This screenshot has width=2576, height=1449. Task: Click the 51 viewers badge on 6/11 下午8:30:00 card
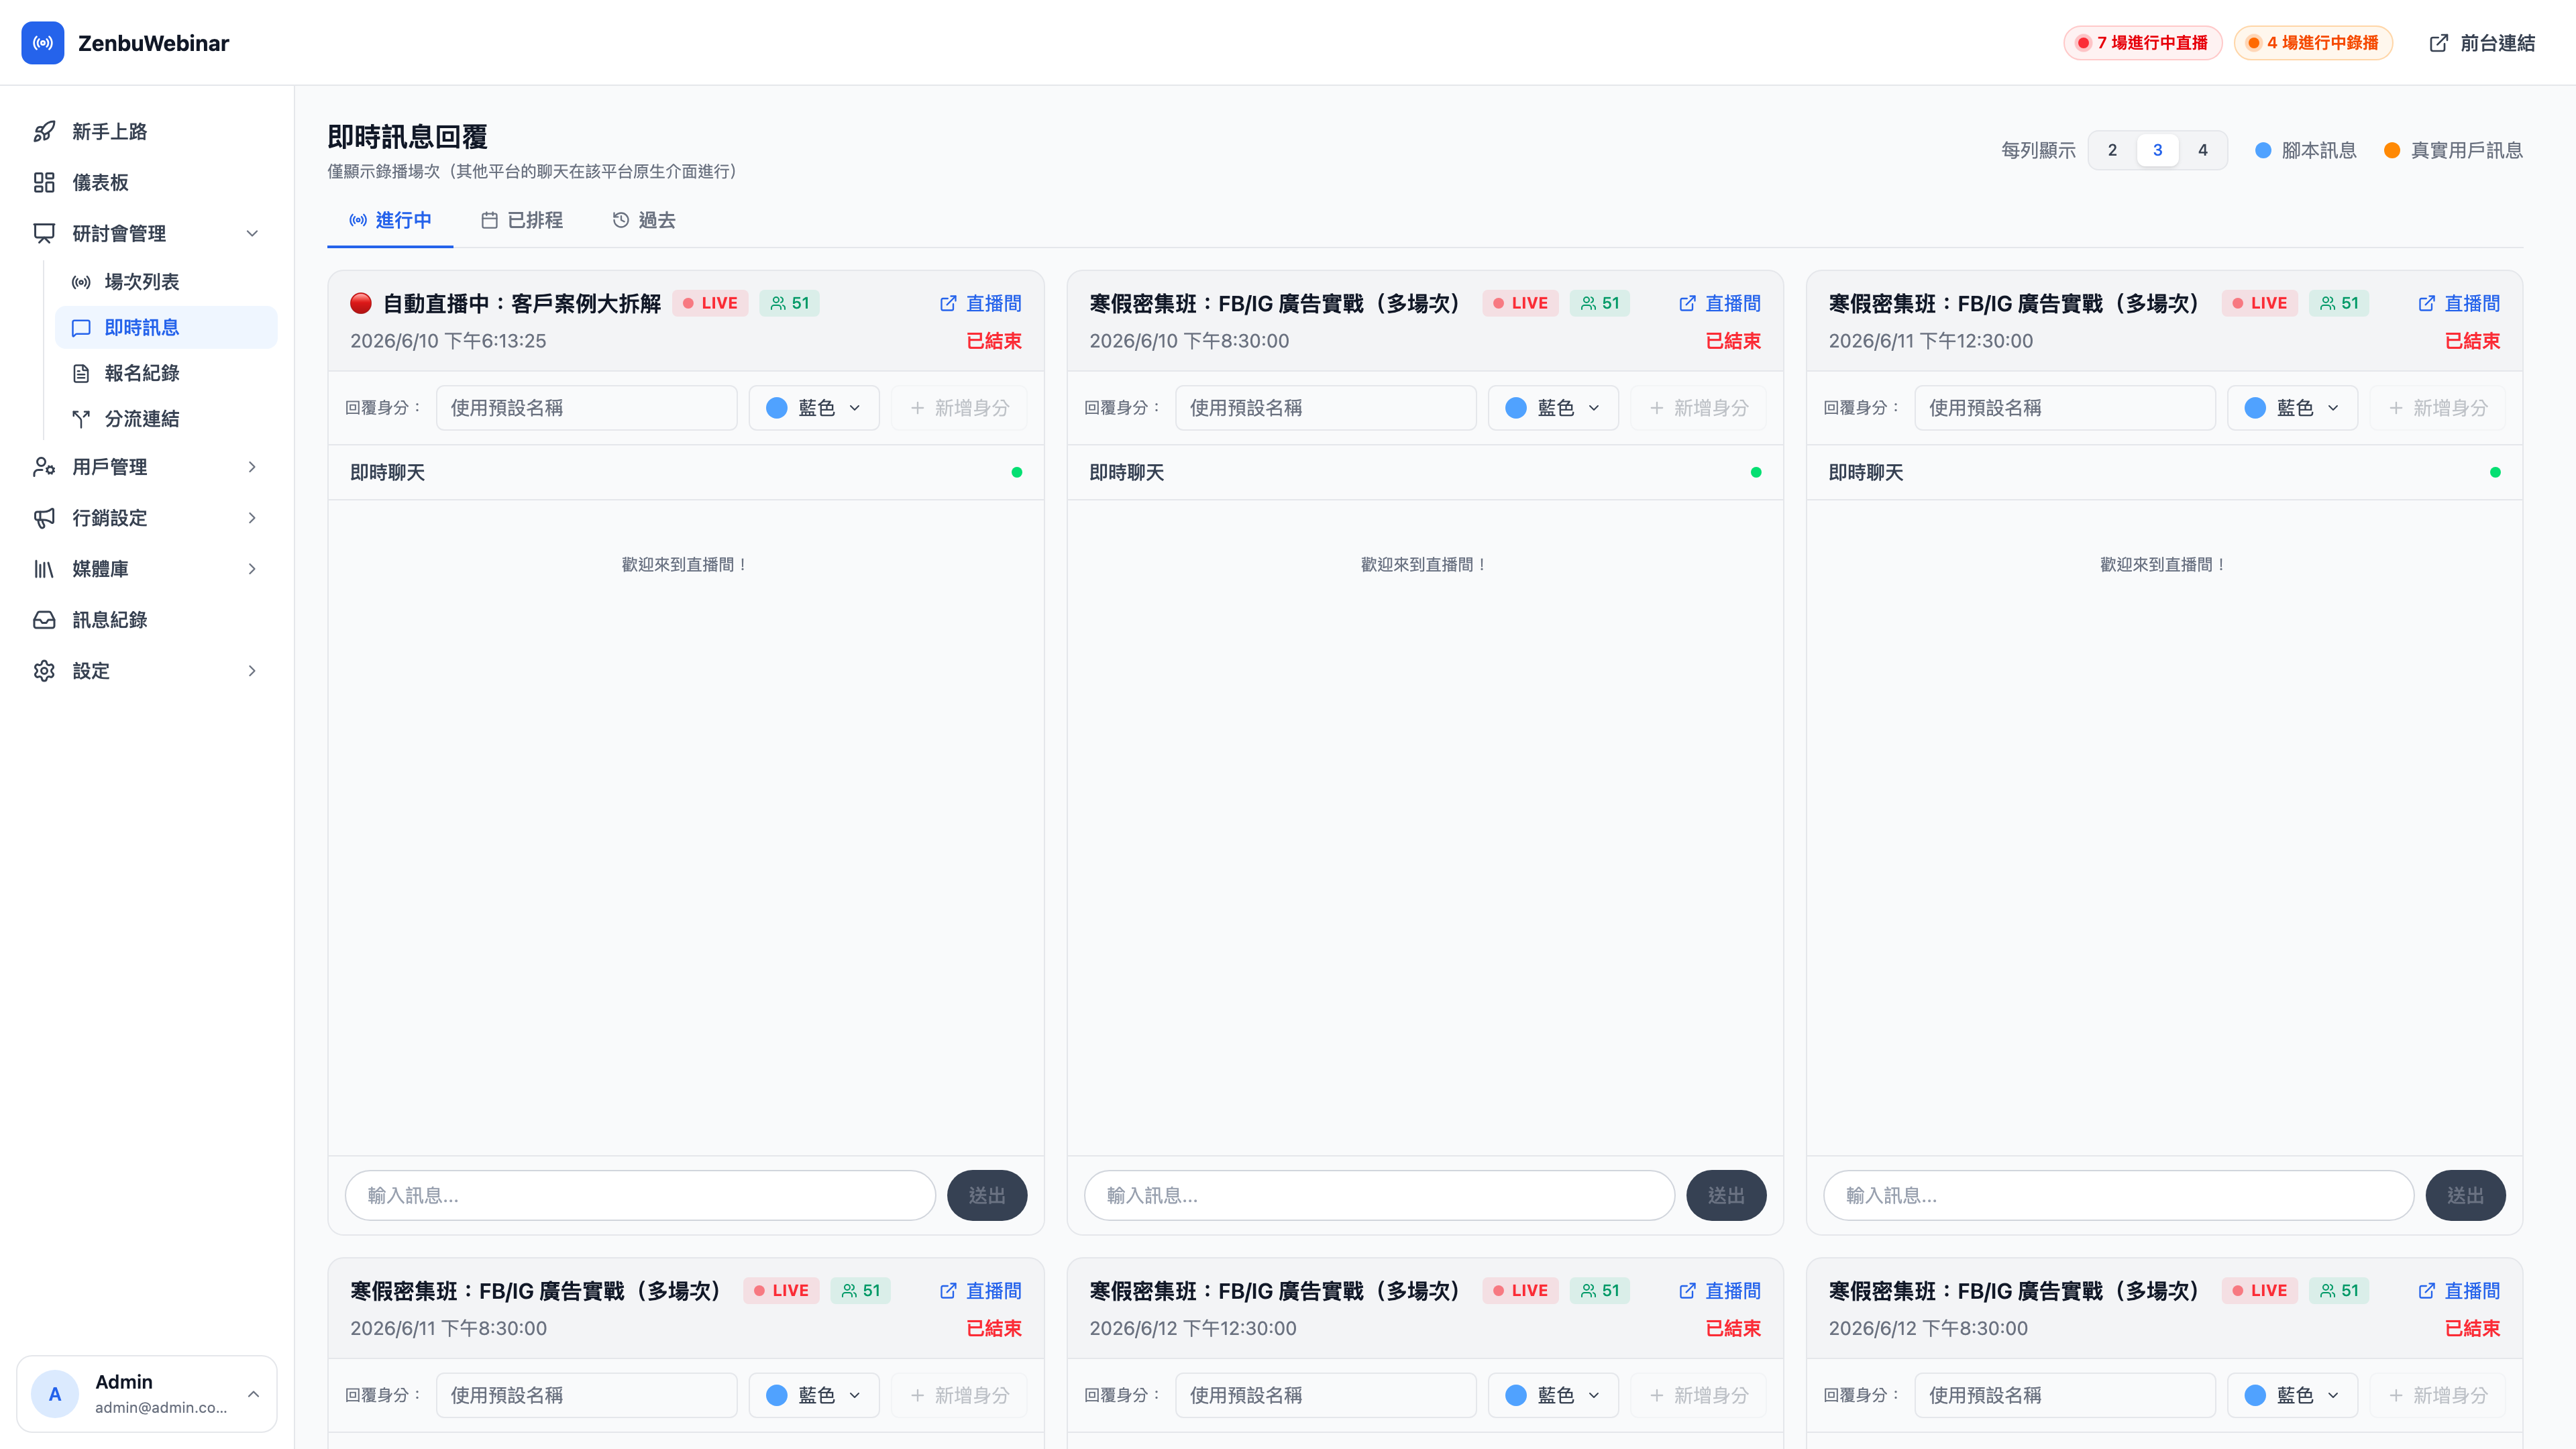tap(860, 1291)
